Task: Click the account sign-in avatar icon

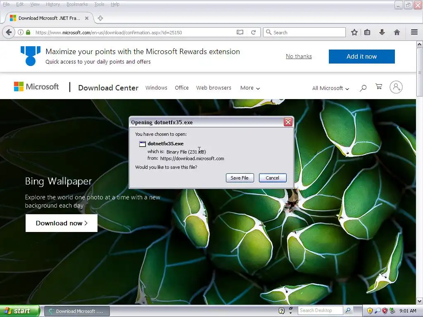Action: 396,87
